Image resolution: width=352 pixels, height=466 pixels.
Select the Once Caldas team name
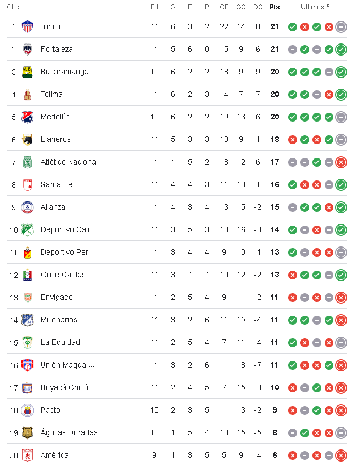(x=63, y=275)
